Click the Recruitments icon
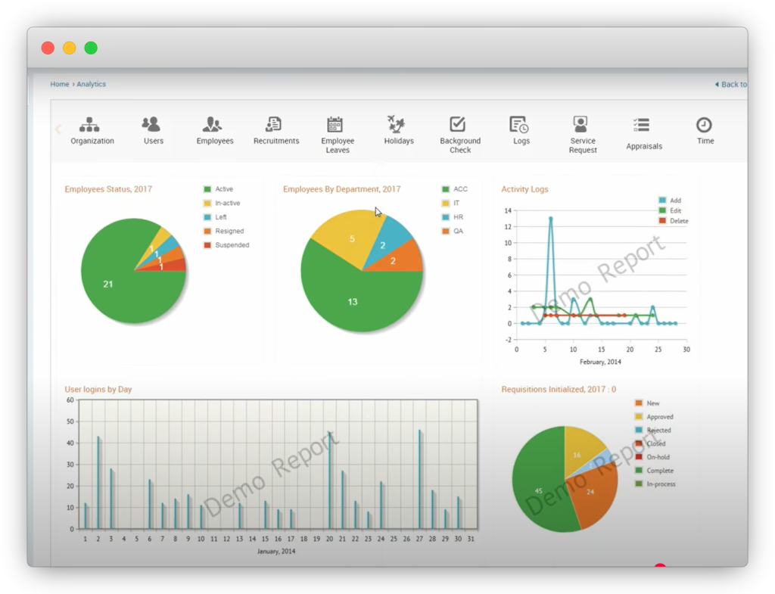 pos(275,125)
